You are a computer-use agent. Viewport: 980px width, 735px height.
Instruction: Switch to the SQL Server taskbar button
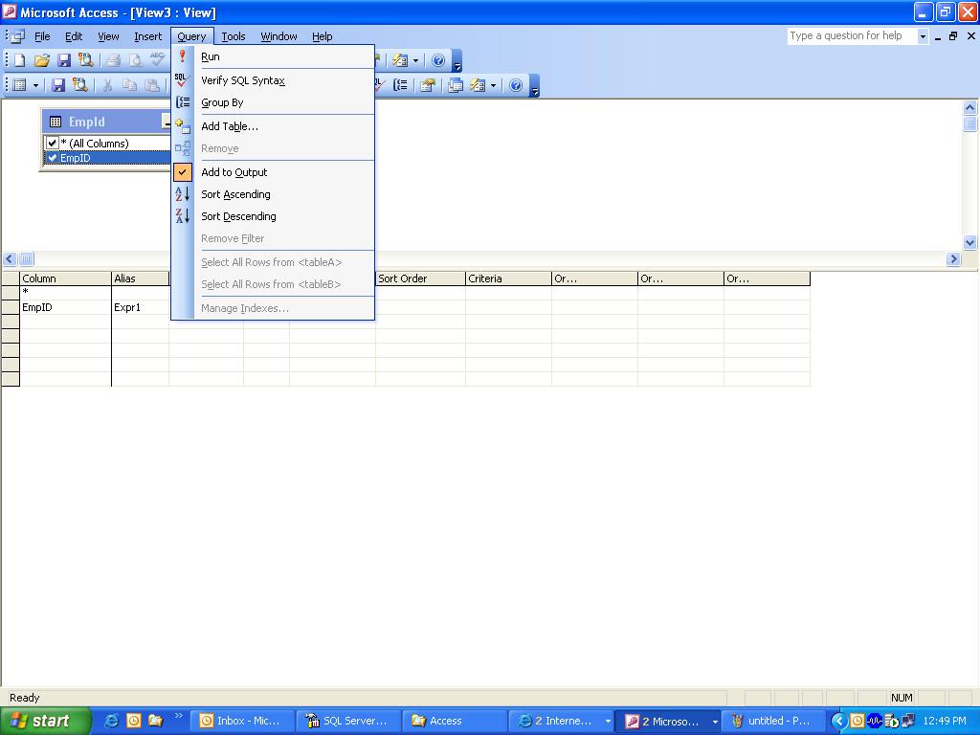coord(348,721)
